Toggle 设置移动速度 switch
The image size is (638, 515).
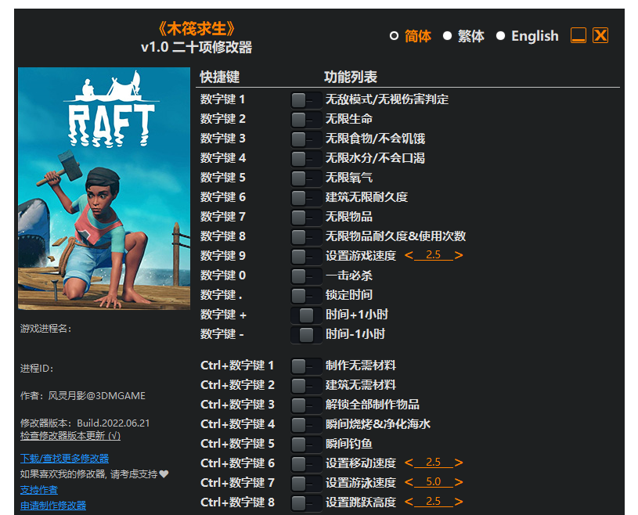click(306, 463)
